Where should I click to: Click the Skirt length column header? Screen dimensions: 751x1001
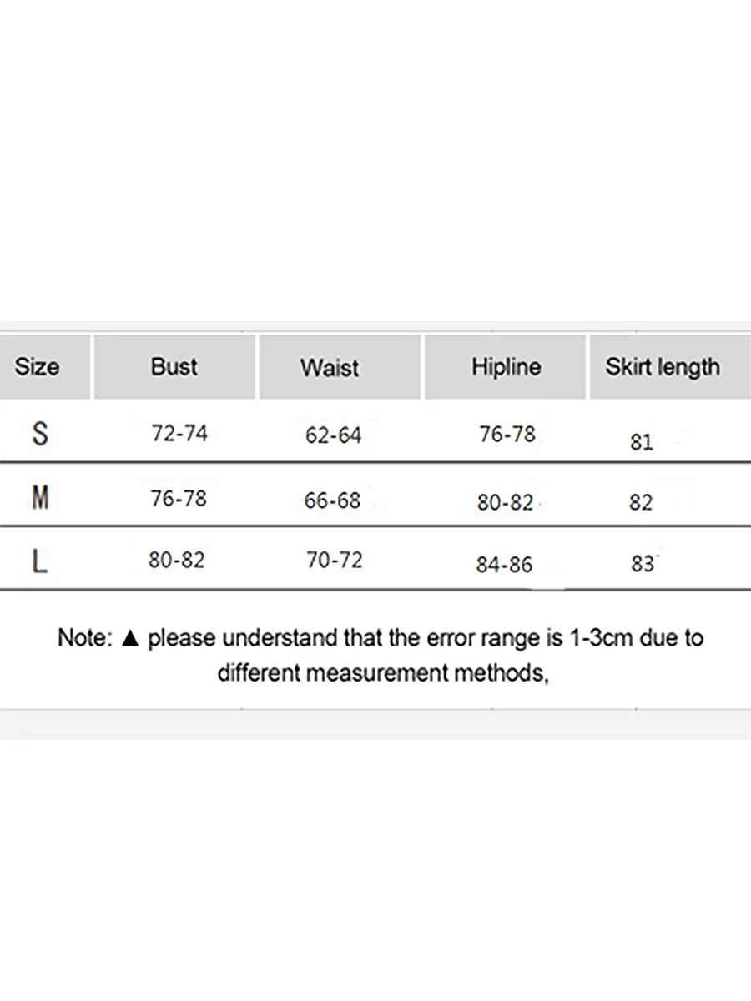point(663,367)
